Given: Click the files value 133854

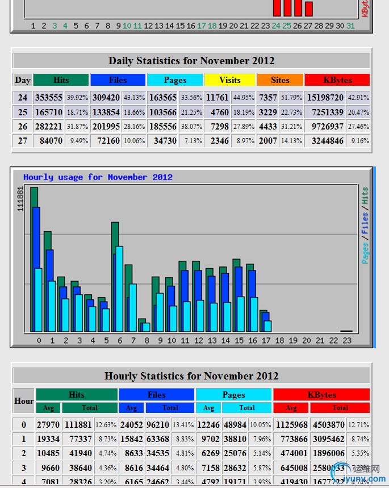Looking at the screenshot, I should click(x=106, y=112).
